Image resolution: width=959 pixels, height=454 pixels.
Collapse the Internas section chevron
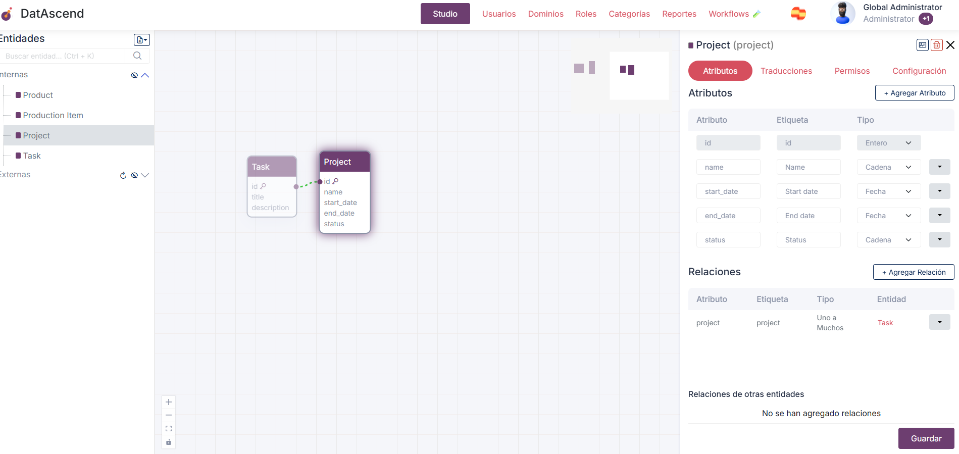[x=145, y=75]
